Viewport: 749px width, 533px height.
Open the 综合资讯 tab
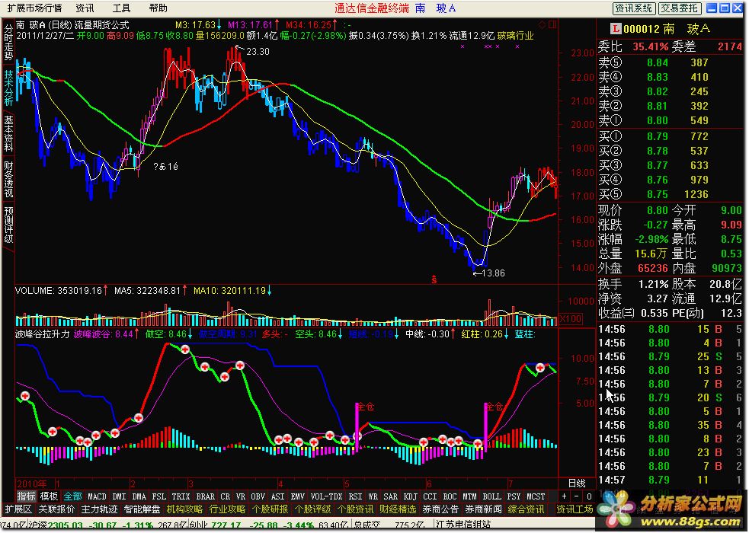pos(526,509)
